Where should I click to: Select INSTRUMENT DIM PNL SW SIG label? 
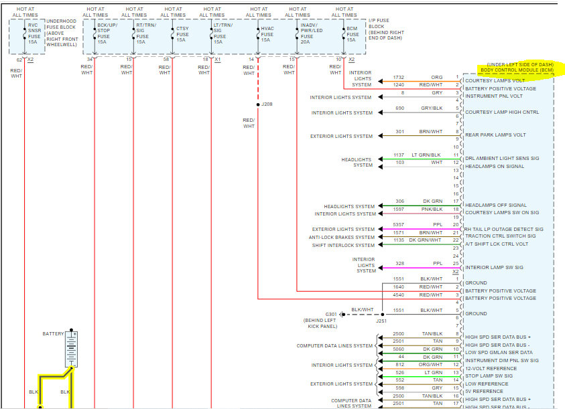pyautogui.click(x=501, y=360)
